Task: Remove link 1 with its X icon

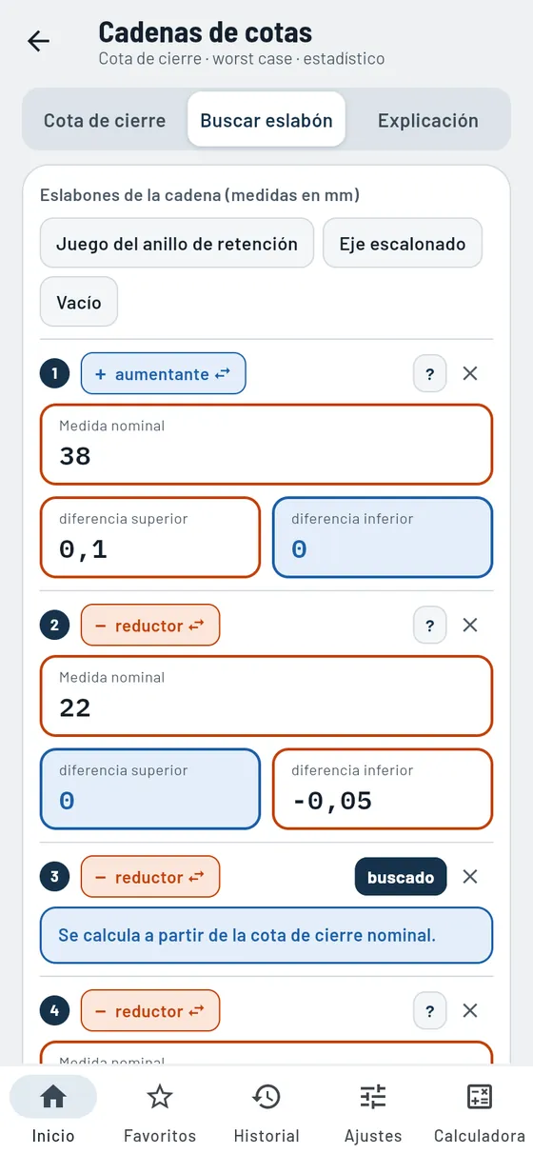Action: [470, 374]
